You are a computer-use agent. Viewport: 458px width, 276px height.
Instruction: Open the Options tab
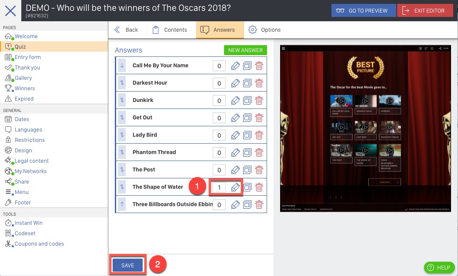264,30
